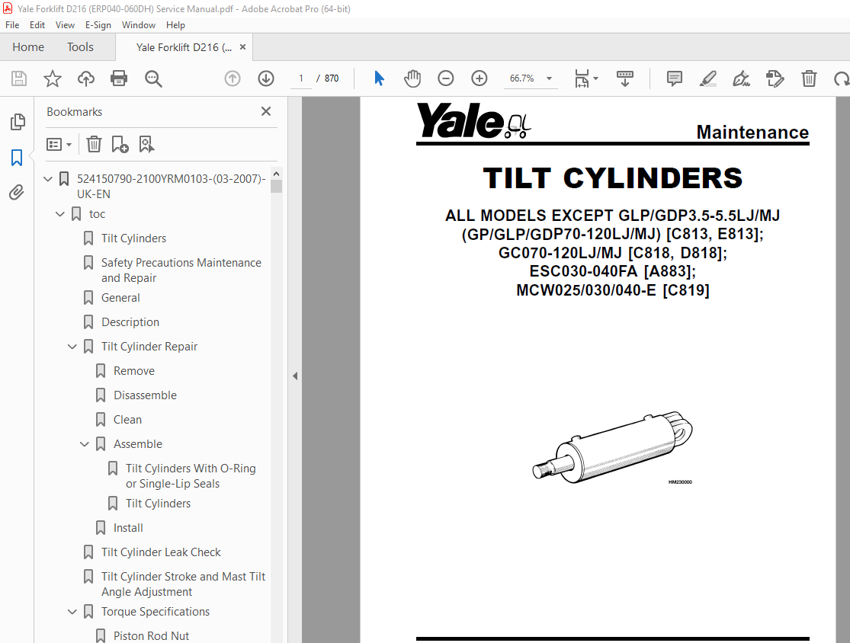Viewport: 850px width, 643px height.
Task: Activate the Hand pan tool
Action: [x=412, y=78]
